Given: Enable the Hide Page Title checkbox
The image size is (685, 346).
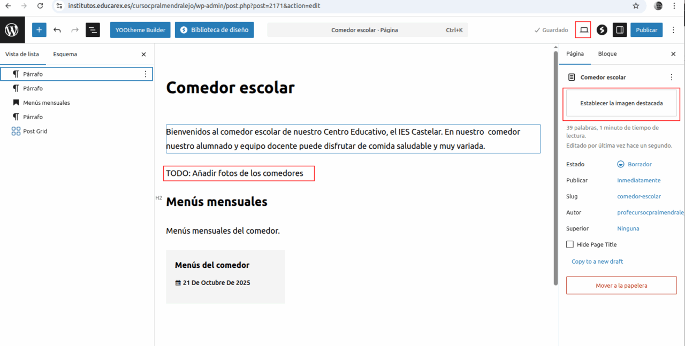Looking at the screenshot, I should [x=570, y=244].
